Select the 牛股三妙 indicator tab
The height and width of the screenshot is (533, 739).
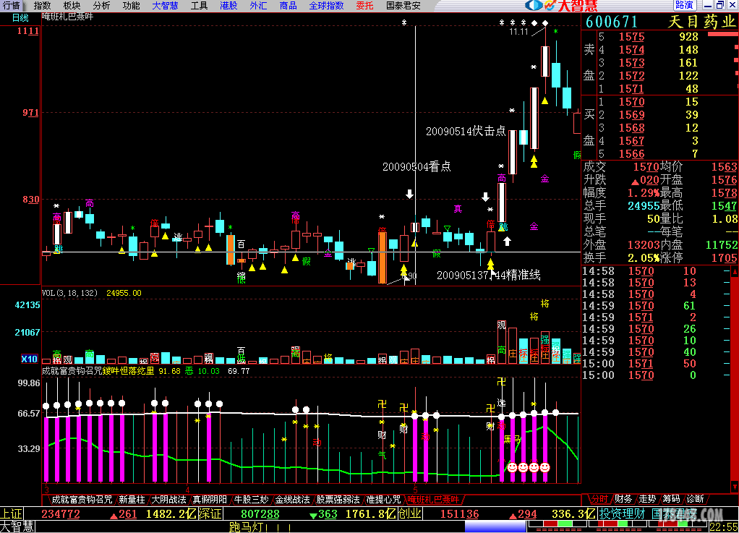point(251,500)
